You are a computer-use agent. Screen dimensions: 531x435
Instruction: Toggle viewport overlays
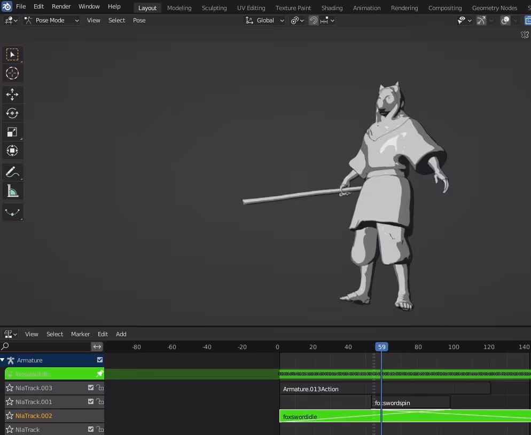[505, 20]
